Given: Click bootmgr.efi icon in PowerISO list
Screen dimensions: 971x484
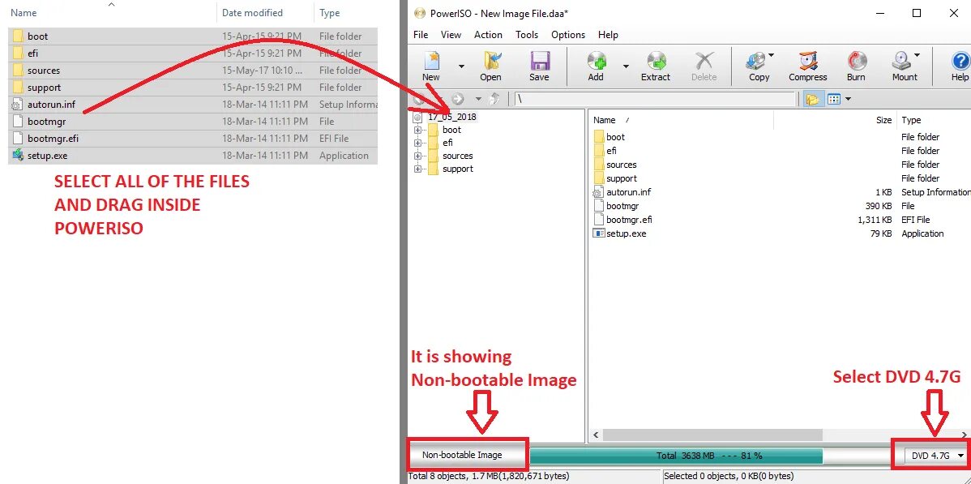Looking at the screenshot, I should coord(598,220).
